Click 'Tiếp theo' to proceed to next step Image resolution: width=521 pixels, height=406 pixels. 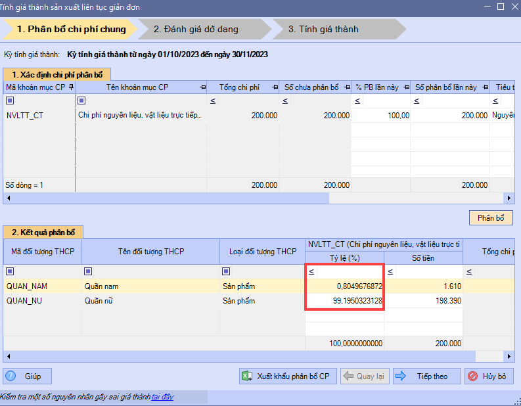point(425,376)
